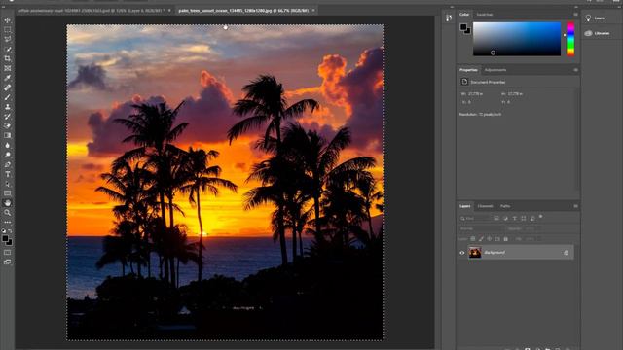Select the Eyedropper tool
Screen dimensions: 623x350
tap(8, 78)
